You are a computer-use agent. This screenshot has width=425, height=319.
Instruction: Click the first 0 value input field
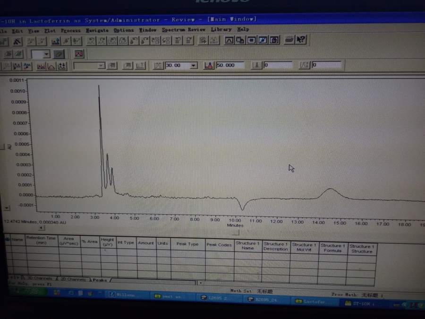(278, 65)
